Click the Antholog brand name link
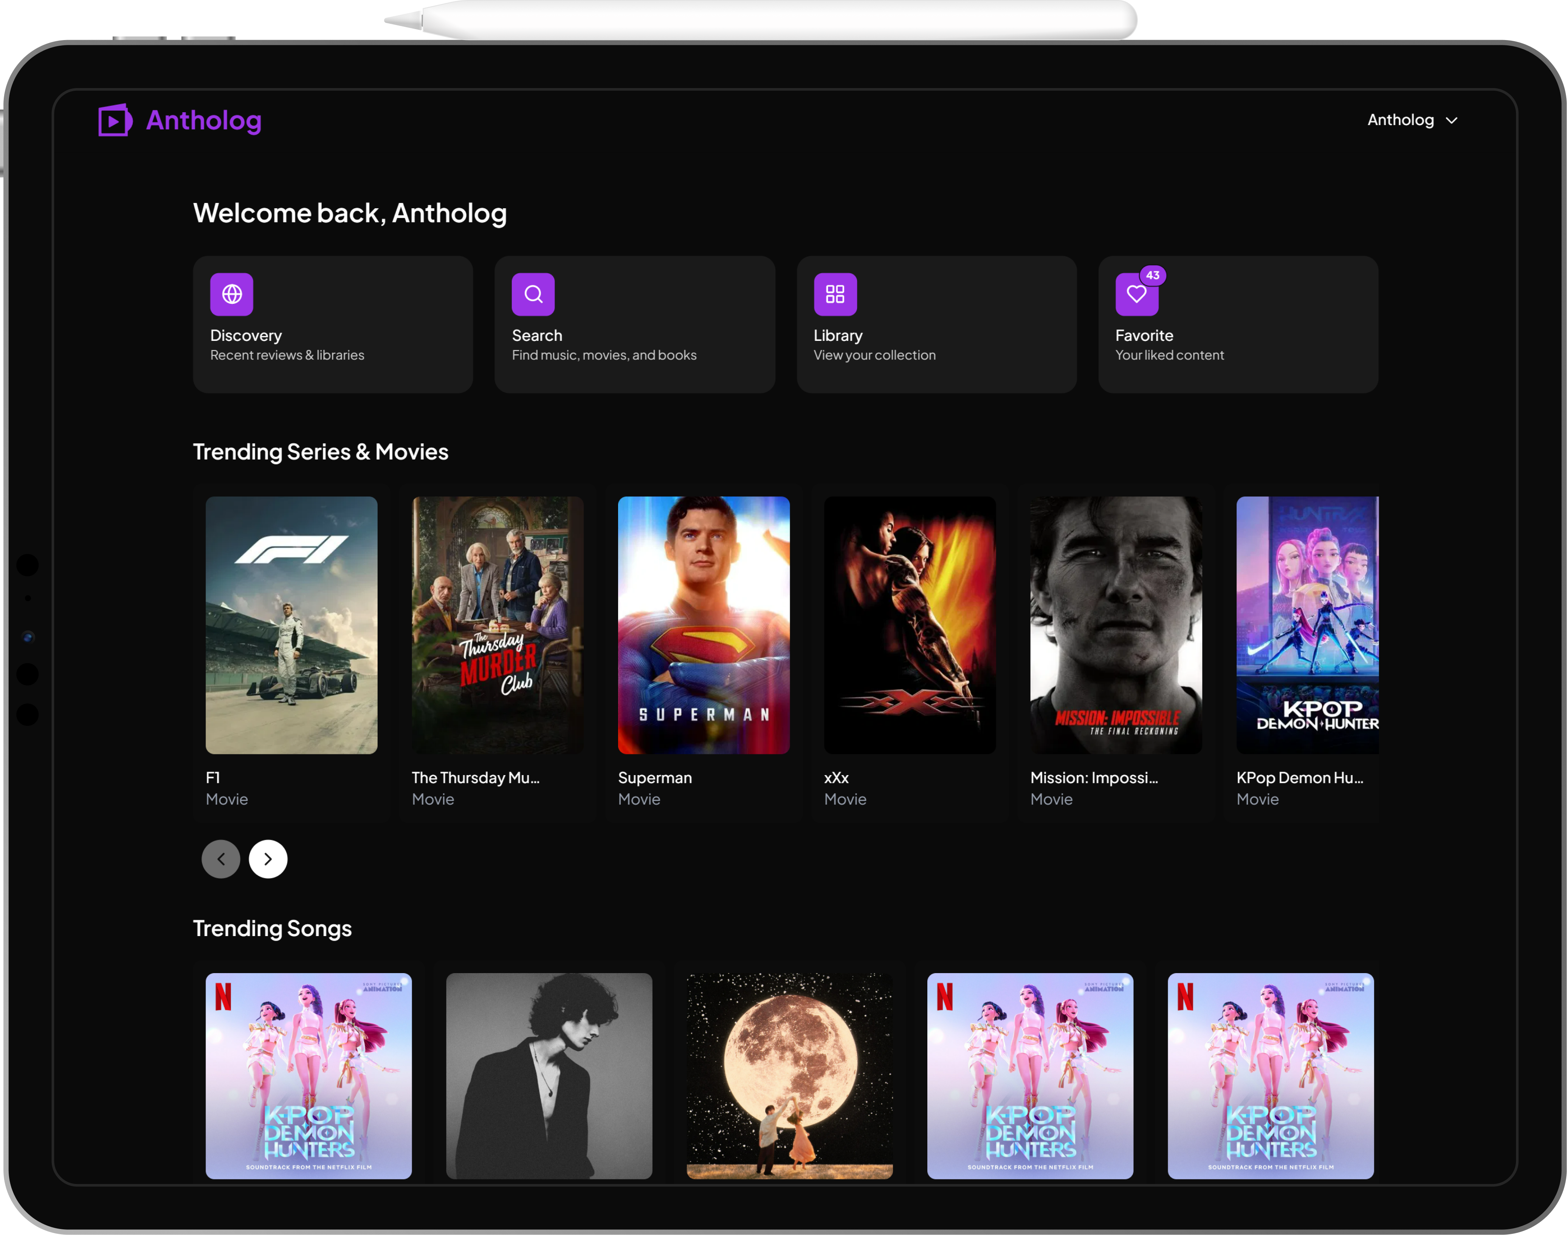 point(204,121)
